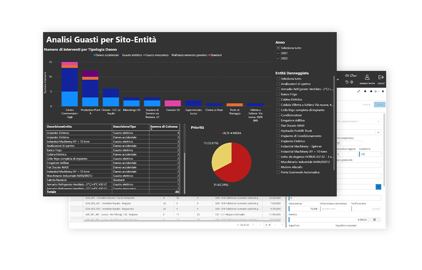Click the Logout icon
422x270 pixels.
(381, 78)
